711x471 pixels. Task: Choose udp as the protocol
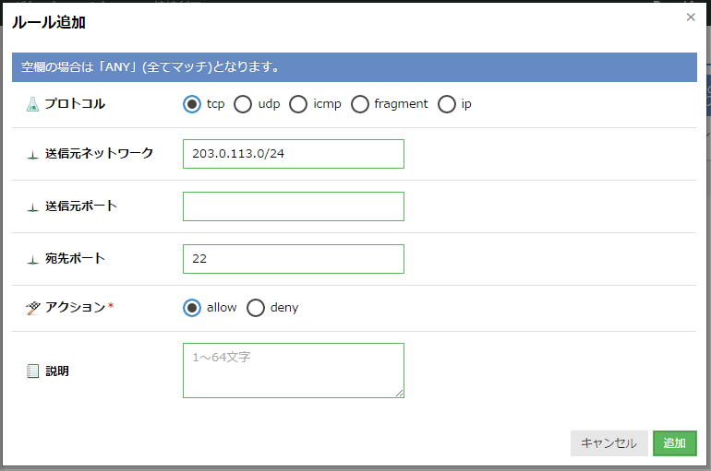[x=243, y=104]
